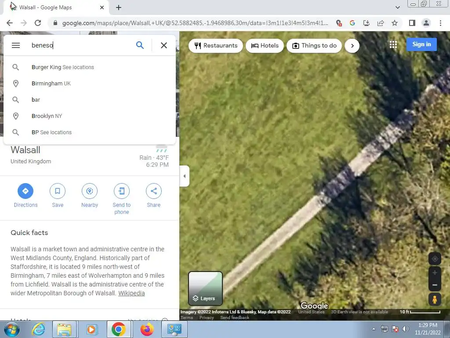
Task: Zoom out with the minus button
Action: (x=435, y=285)
